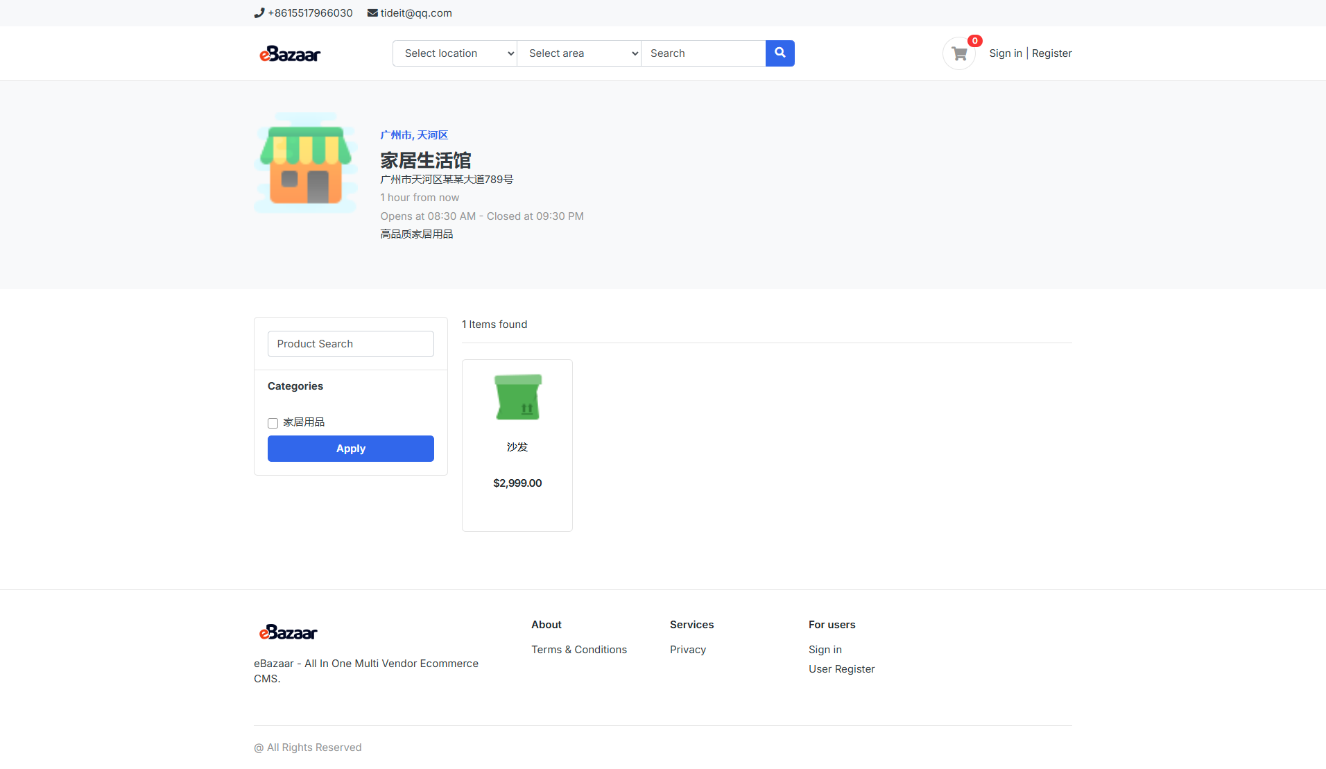Image resolution: width=1326 pixels, height=769 pixels.
Task: Expand the Select location dropdown
Action: pyautogui.click(x=455, y=53)
